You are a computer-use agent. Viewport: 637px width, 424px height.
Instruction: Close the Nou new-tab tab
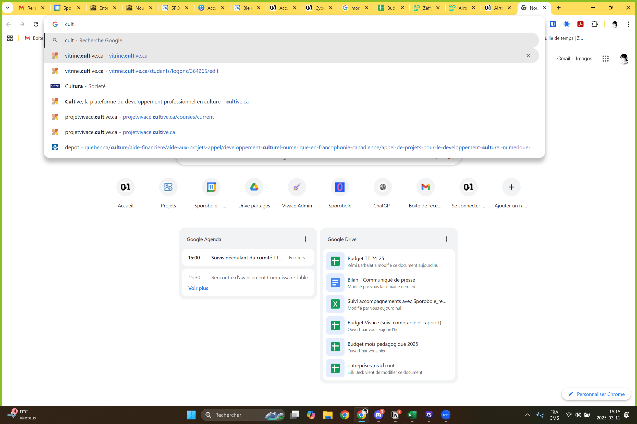[x=545, y=8]
